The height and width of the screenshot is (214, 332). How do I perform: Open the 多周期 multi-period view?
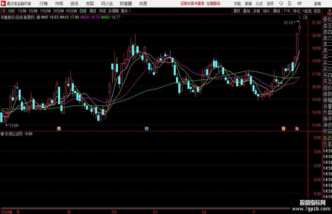[113, 11]
